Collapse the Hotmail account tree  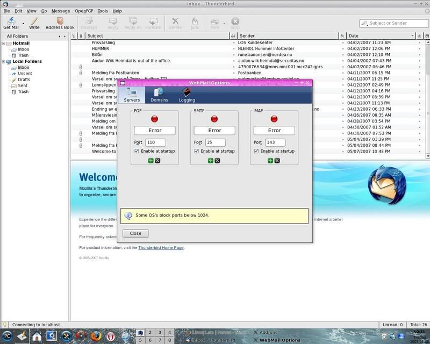pyautogui.click(x=4, y=44)
